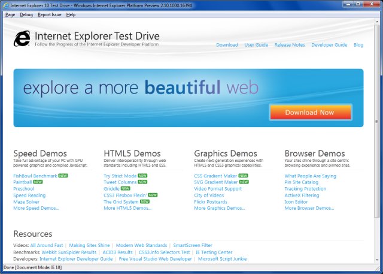Open the Blog link
This screenshot has width=383, height=274.
coord(358,45)
